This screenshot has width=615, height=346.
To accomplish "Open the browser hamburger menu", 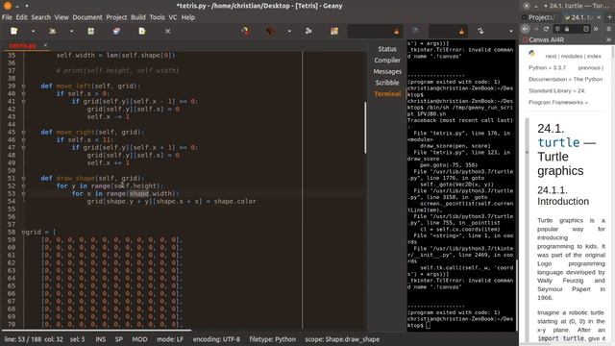I will pos(608,29).
